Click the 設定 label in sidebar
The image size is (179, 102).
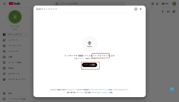click(x=10, y=93)
